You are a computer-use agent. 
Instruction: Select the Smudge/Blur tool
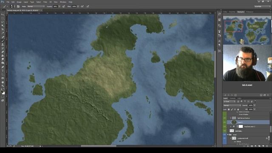pos(3,59)
